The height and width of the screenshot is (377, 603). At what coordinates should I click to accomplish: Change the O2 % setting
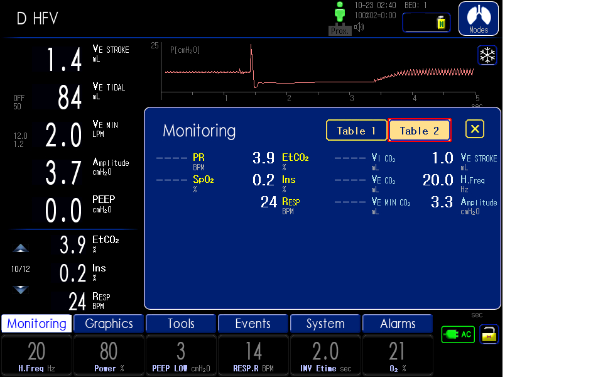[397, 356]
